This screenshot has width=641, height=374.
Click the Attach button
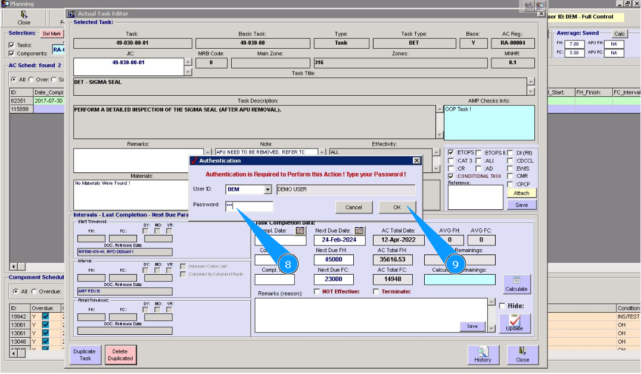coord(521,193)
